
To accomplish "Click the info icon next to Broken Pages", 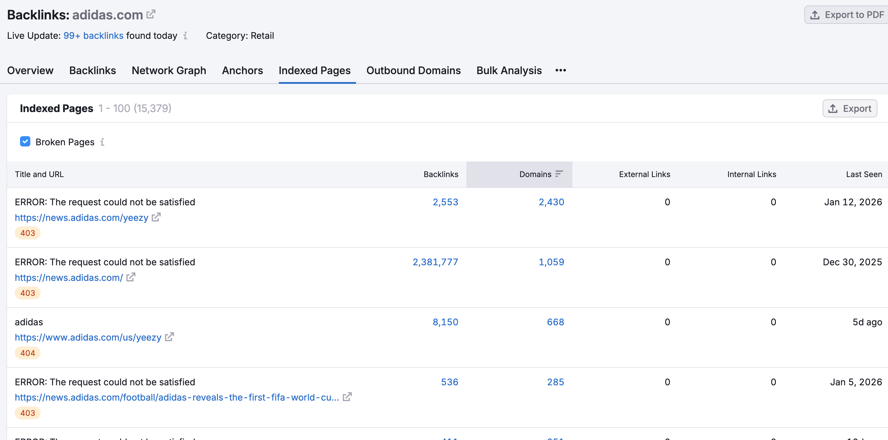I will point(102,142).
